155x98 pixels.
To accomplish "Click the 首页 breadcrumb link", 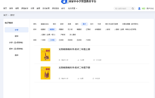I will [x=5, y=15].
